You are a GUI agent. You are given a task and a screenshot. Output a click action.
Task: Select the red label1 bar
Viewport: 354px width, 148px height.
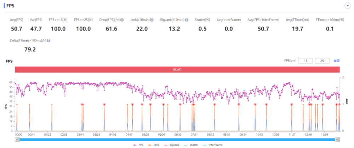pyautogui.click(x=177, y=70)
